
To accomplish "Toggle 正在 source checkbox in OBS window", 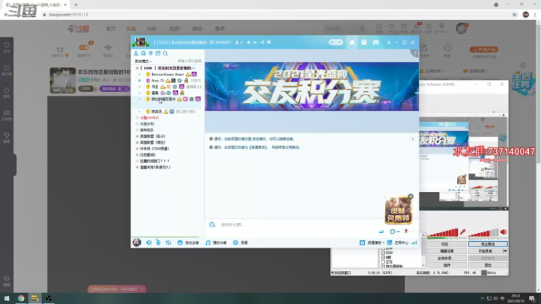I will [x=383, y=261].
